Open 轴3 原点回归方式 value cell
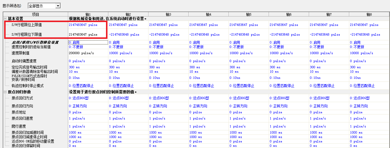This screenshot has width=390, height=148. (168, 98)
